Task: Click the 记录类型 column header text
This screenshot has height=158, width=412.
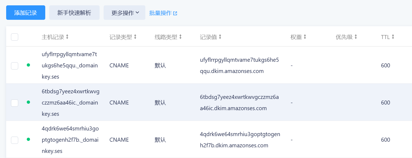Action: (121, 37)
